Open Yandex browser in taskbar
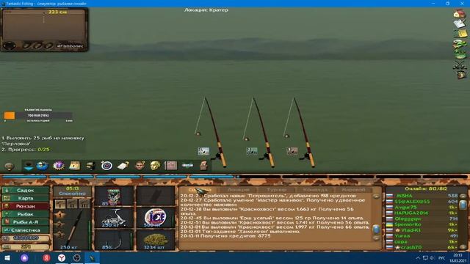This screenshot has height=264, width=470. (x=62, y=257)
